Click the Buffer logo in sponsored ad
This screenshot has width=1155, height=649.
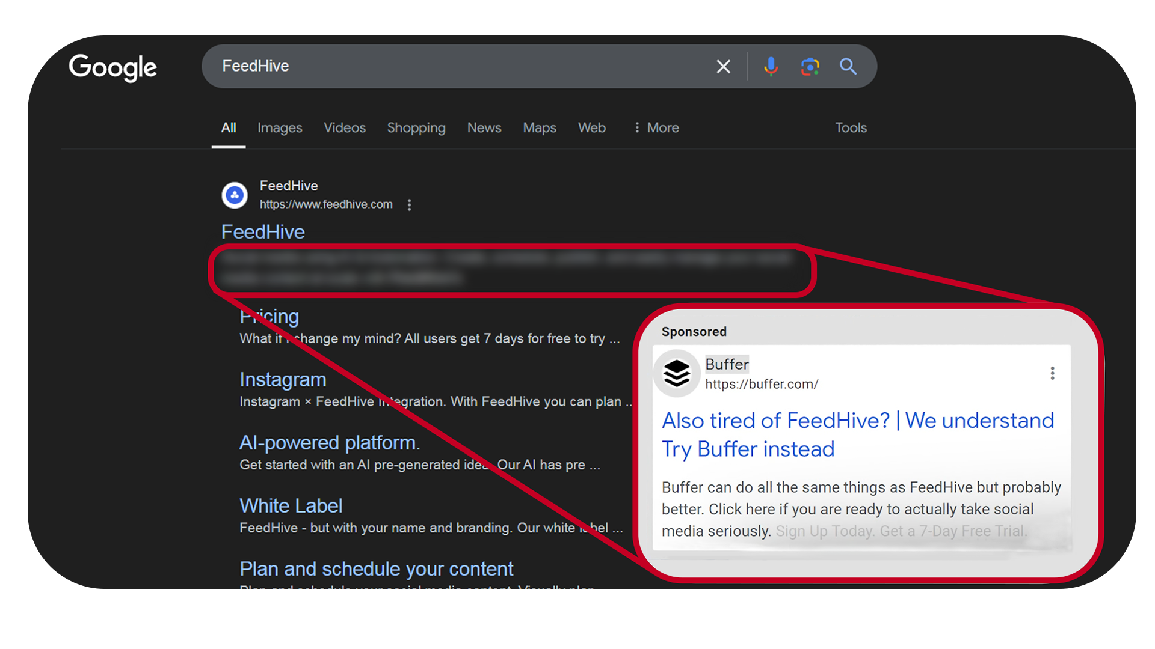[x=677, y=373]
